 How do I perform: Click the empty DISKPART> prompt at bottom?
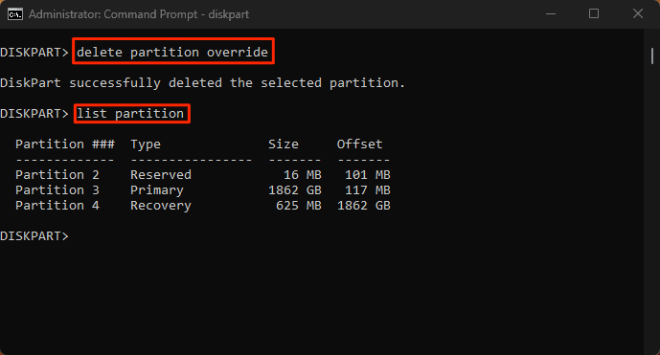pyautogui.click(x=34, y=236)
